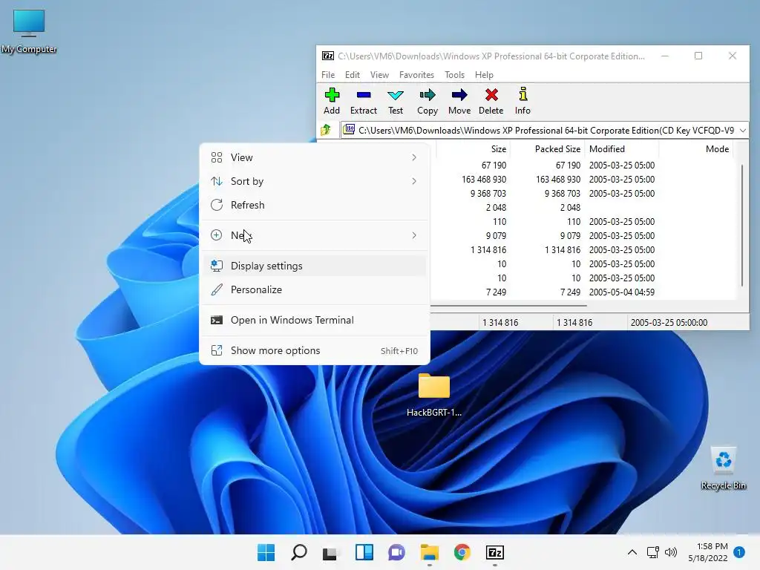The image size is (760, 570).
Task: Click the 7-Zip path address field
Action: click(539, 130)
